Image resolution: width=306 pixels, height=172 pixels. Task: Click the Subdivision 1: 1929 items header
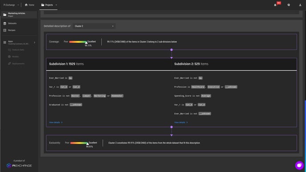click(x=66, y=64)
